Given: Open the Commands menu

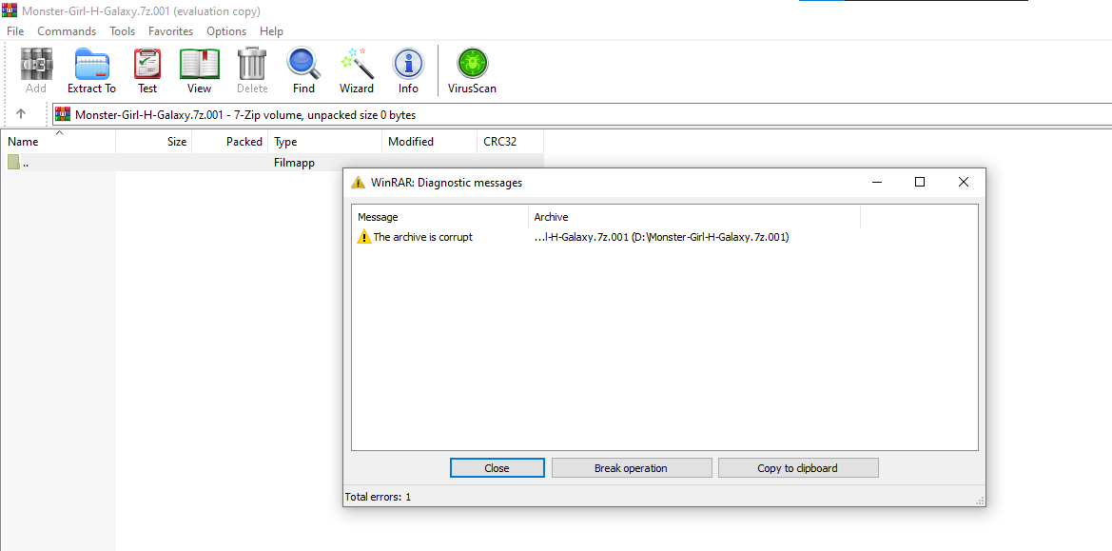Looking at the screenshot, I should click(67, 31).
